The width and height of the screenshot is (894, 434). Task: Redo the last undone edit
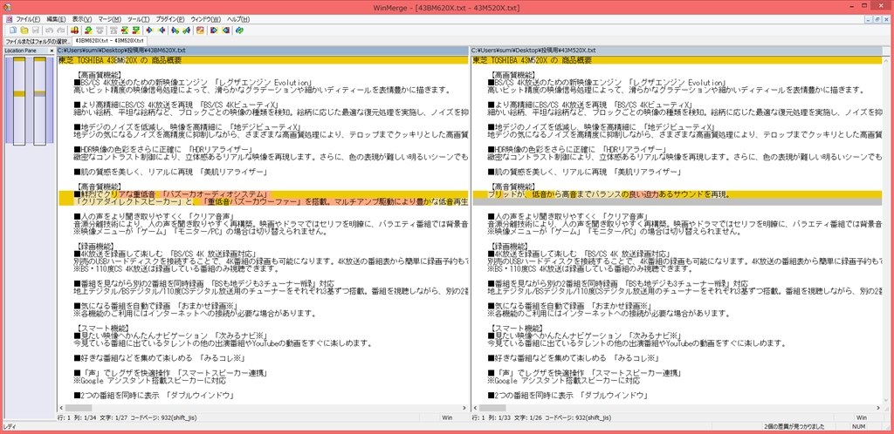pyautogui.click(x=60, y=31)
